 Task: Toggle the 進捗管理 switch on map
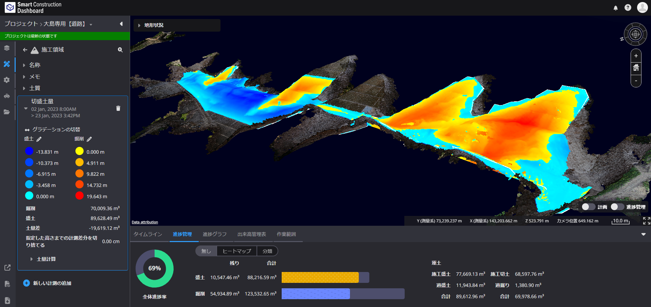point(617,207)
